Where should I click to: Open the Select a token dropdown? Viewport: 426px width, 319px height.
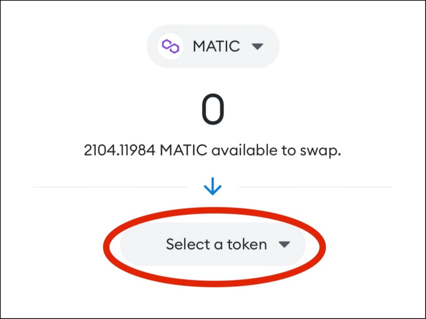pyautogui.click(x=213, y=244)
